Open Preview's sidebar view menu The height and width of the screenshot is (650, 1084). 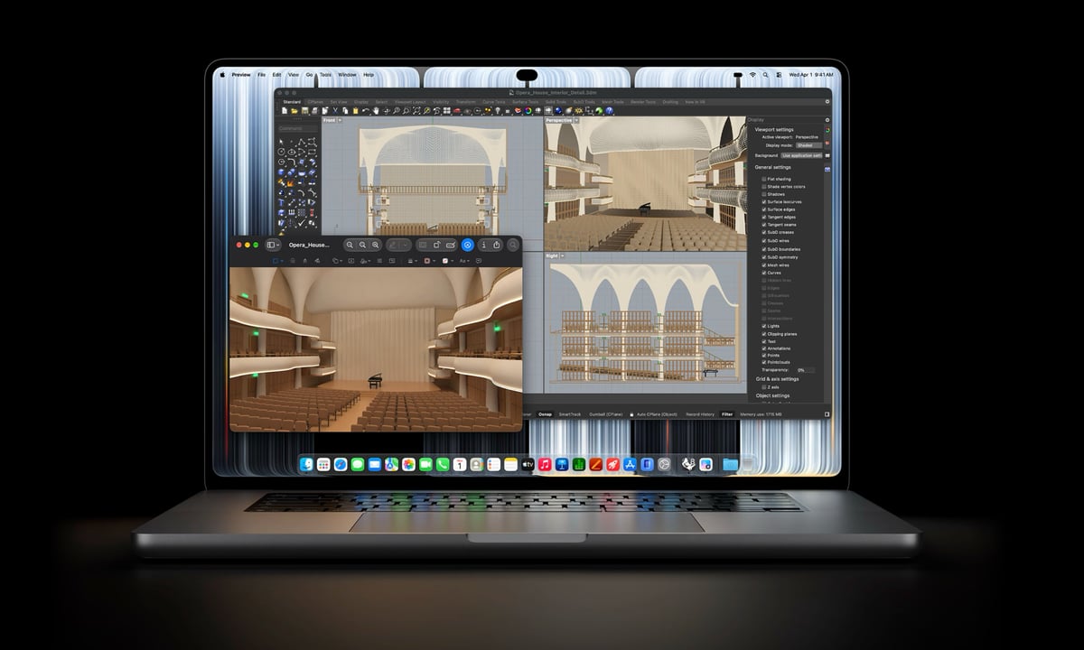[273, 245]
